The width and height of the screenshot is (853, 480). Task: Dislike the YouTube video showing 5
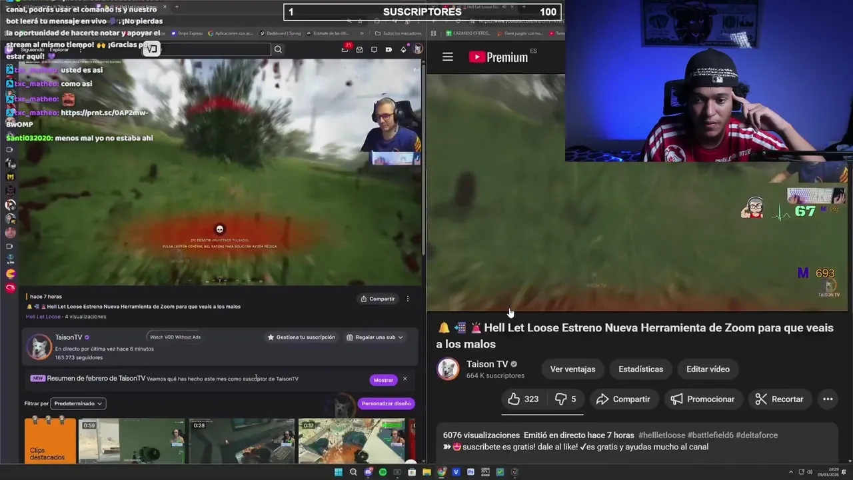tap(566, 399)
